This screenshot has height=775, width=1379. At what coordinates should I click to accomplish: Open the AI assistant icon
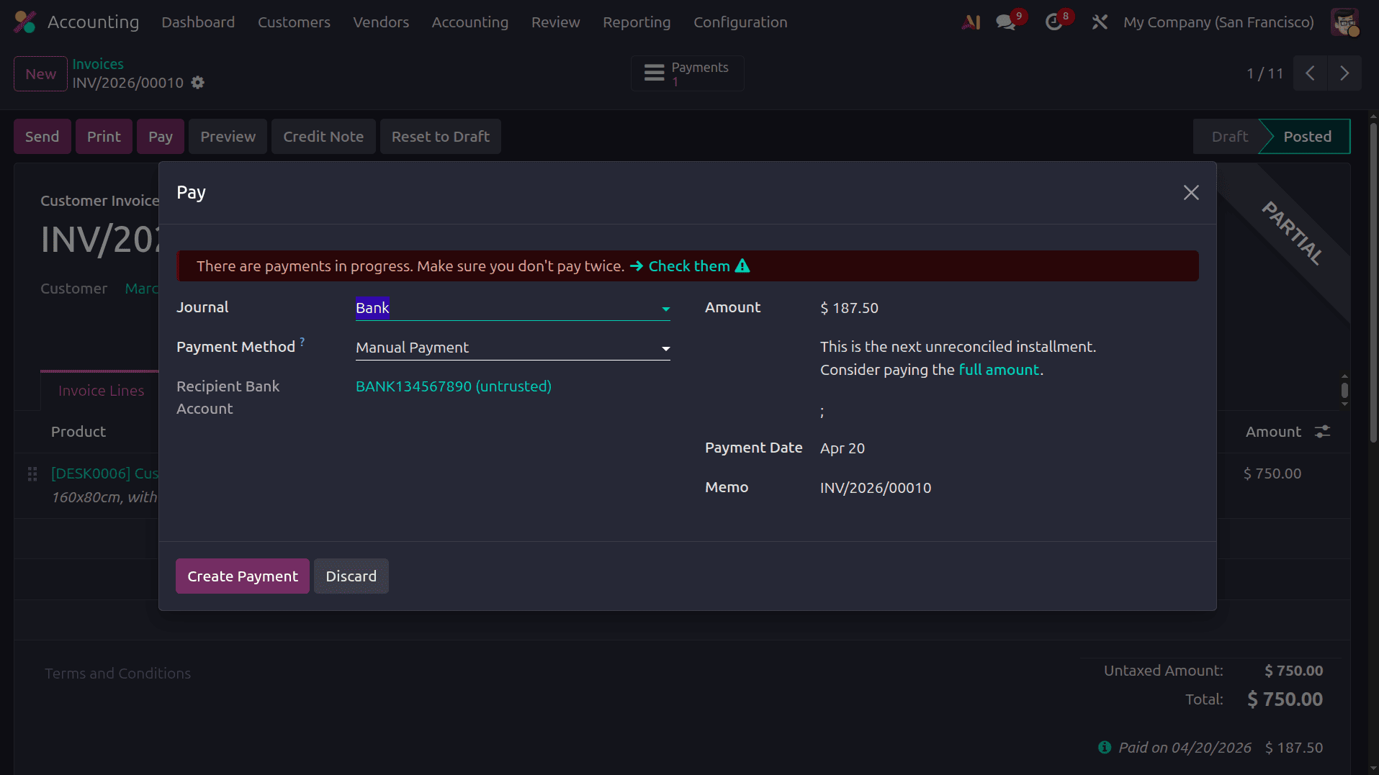[971, 22]
